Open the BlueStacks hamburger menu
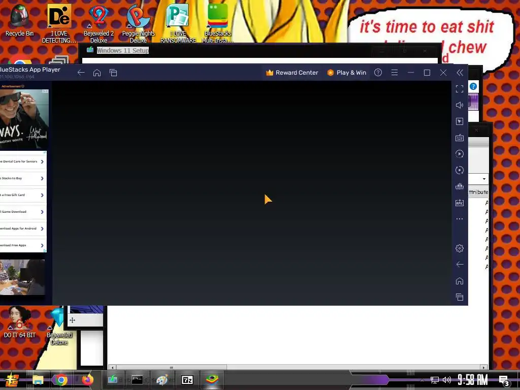The height and width of the screenshot is (390, 520). click(394, 73)
